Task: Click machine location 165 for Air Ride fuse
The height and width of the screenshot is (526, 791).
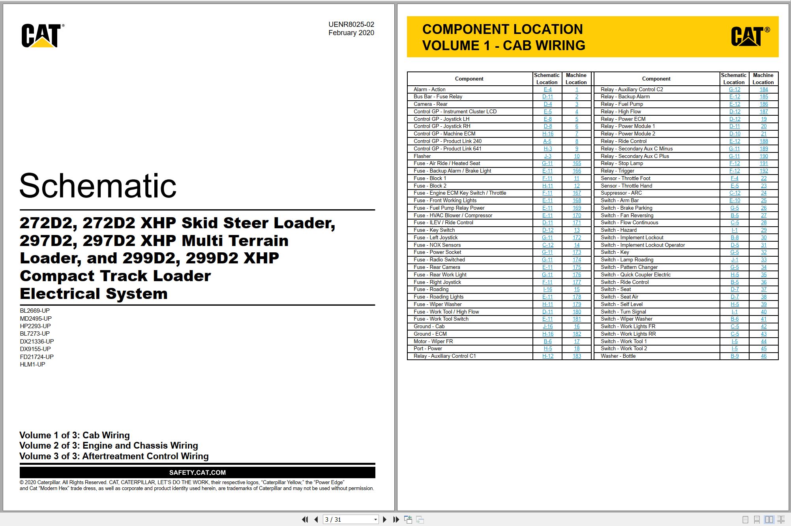Action: pyautogui.click(x=577, y=163)
